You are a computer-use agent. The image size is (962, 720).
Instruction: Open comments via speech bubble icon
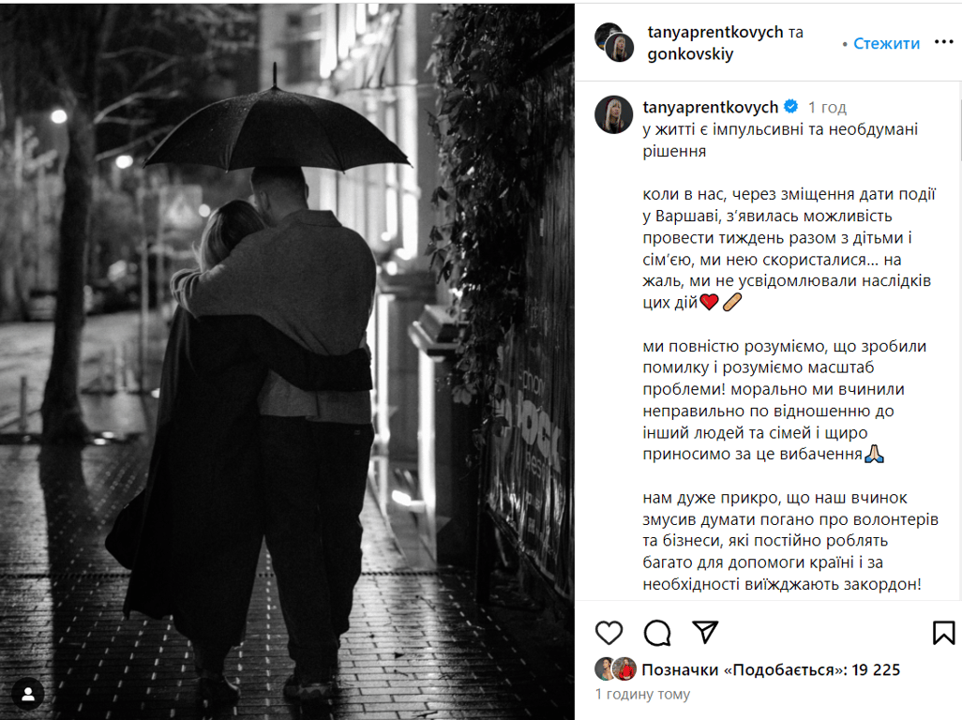tap(657, 632)
